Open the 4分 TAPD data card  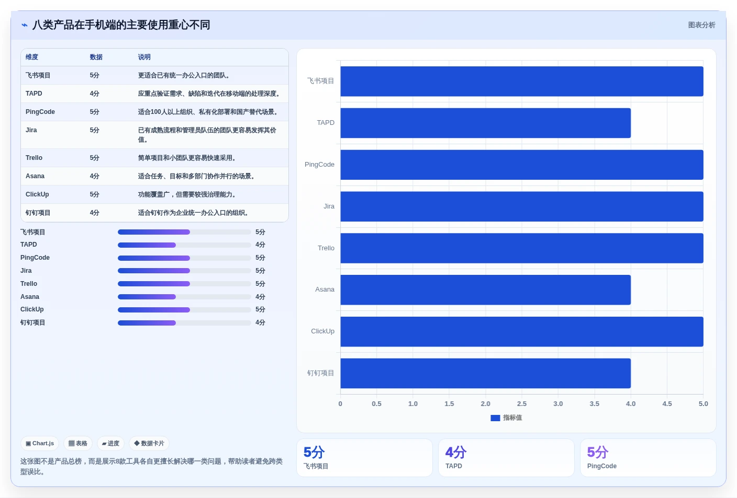tap(506, 458)
